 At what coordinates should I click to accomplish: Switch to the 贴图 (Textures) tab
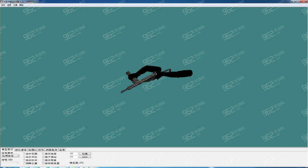coord(33,150)
